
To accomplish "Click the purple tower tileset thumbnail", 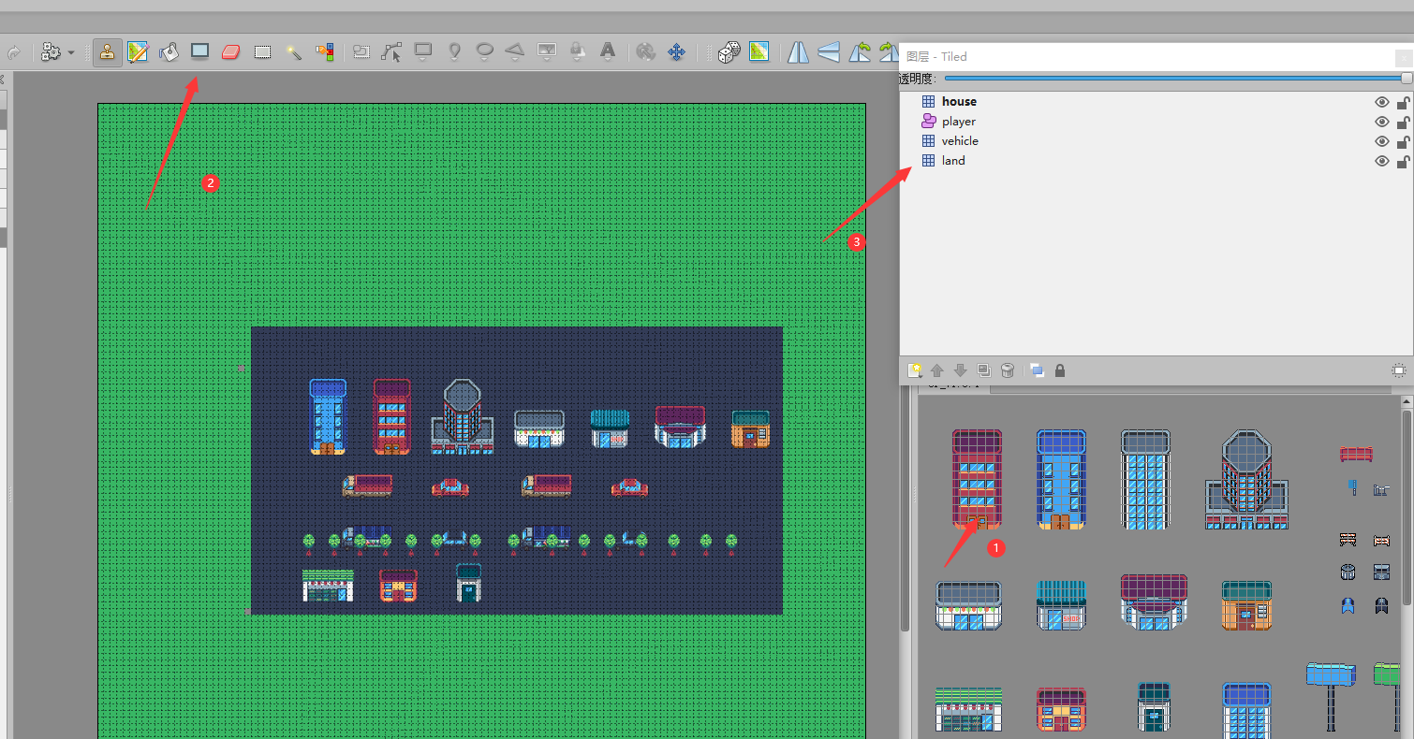I will (x=977, y=479).
